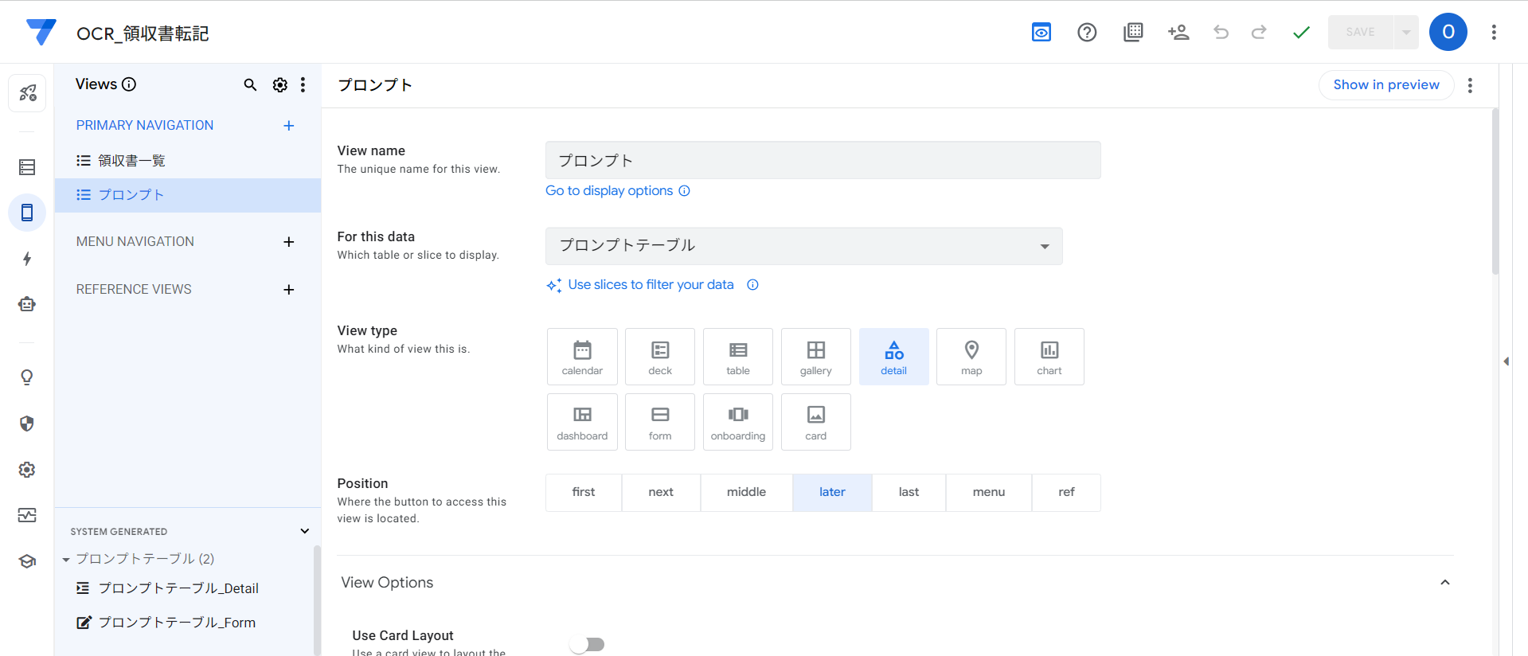Open the For this data dropdown
The height and width of the screenshot is (656, 1528).
[x=803, y=246]
